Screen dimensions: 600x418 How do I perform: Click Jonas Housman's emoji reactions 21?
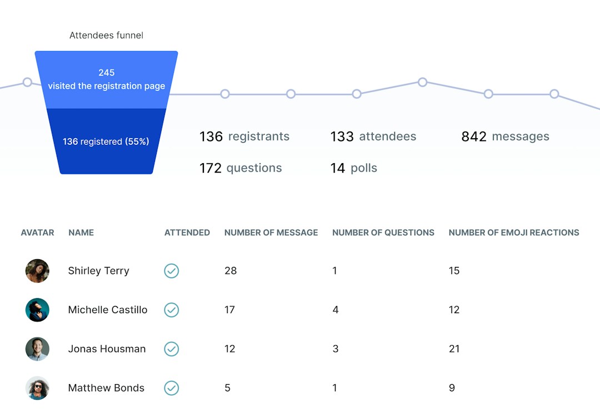(x=454, y=349)
